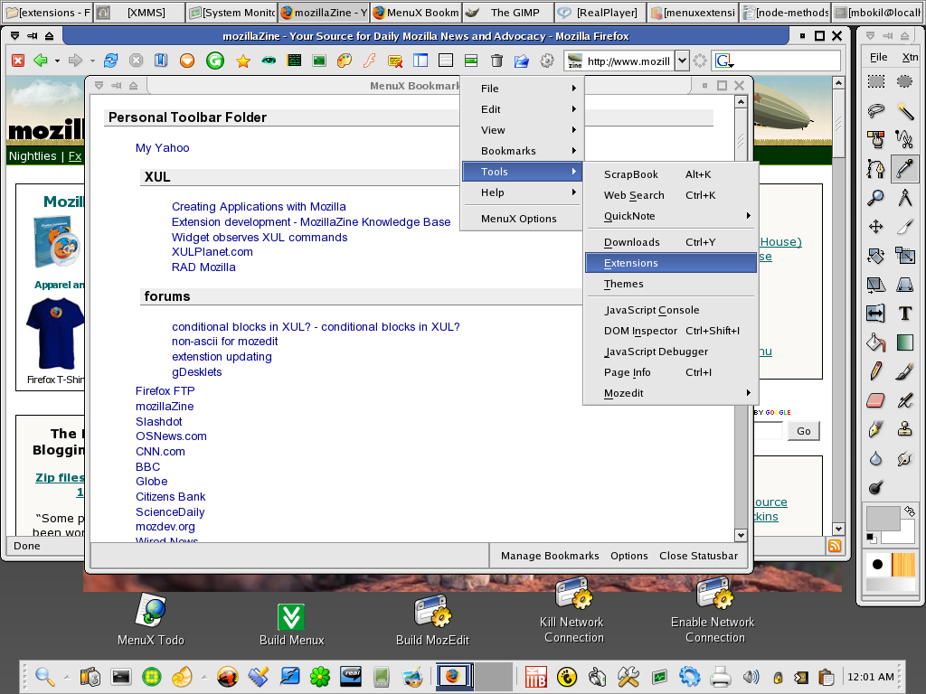Click the RSS feed icon in status bar
This screenshot has height=694, width=926.
click(835, 546)
